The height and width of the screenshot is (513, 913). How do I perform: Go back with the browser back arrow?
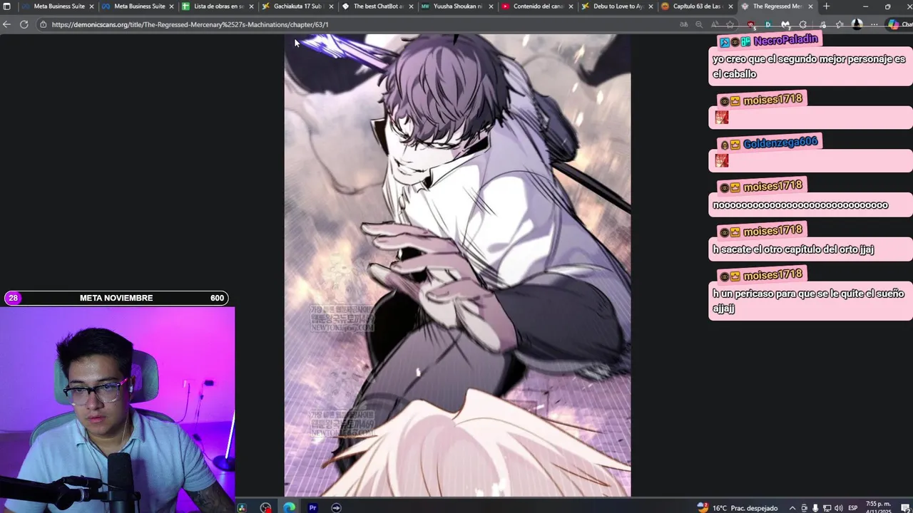[6, 24]
